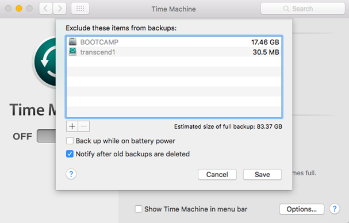Open the Show All preferences grid
The image size is (349, 223).
[x=80, y=9]
